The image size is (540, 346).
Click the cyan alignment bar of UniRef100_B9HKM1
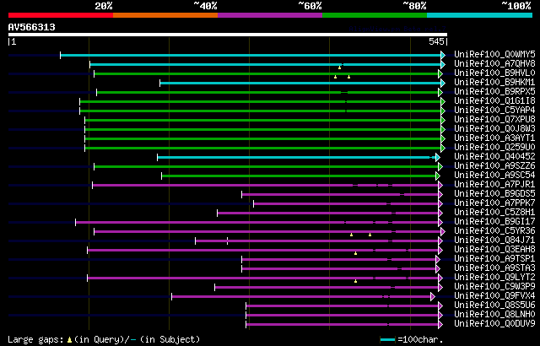tap(300, 83)
